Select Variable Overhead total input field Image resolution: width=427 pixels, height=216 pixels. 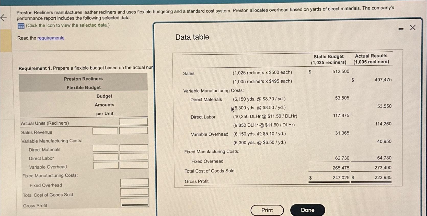pos(134,165)
